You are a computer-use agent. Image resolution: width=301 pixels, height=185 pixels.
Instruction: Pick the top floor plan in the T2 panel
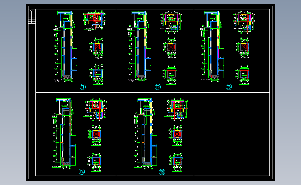point(170,22)
